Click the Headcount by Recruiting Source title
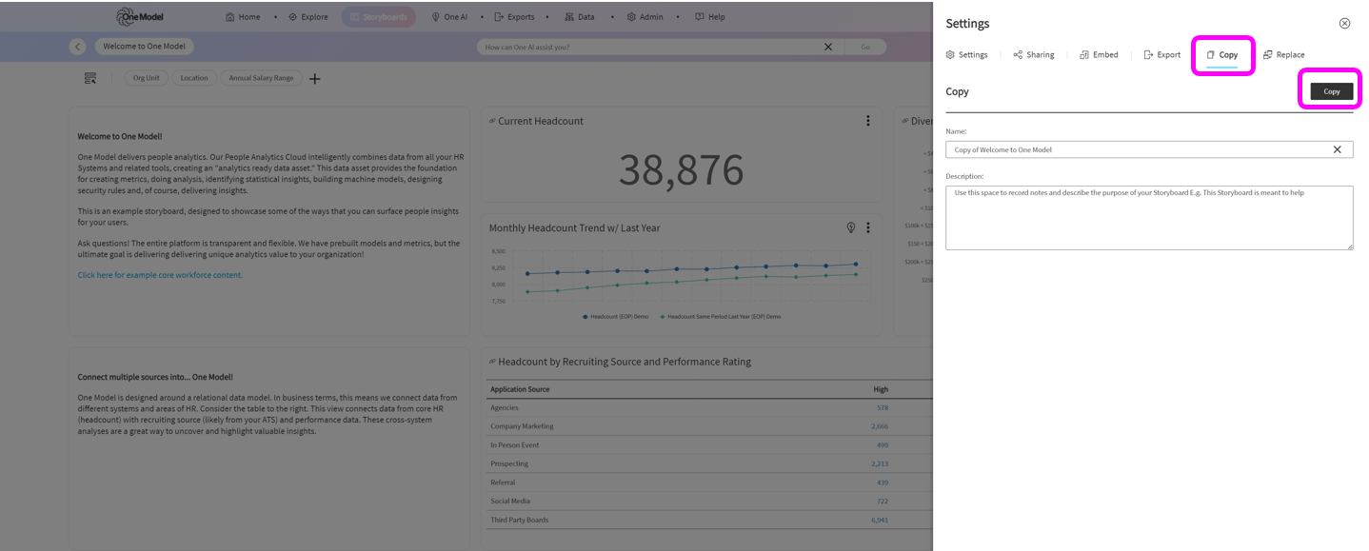Viewport: 1369px width, 551px height. click(x=625, y=362)
